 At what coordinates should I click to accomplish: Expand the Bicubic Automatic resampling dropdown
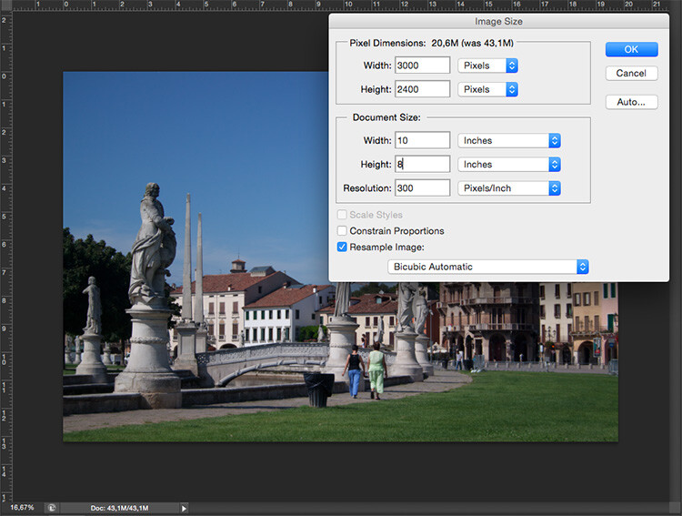click(488, 267)
